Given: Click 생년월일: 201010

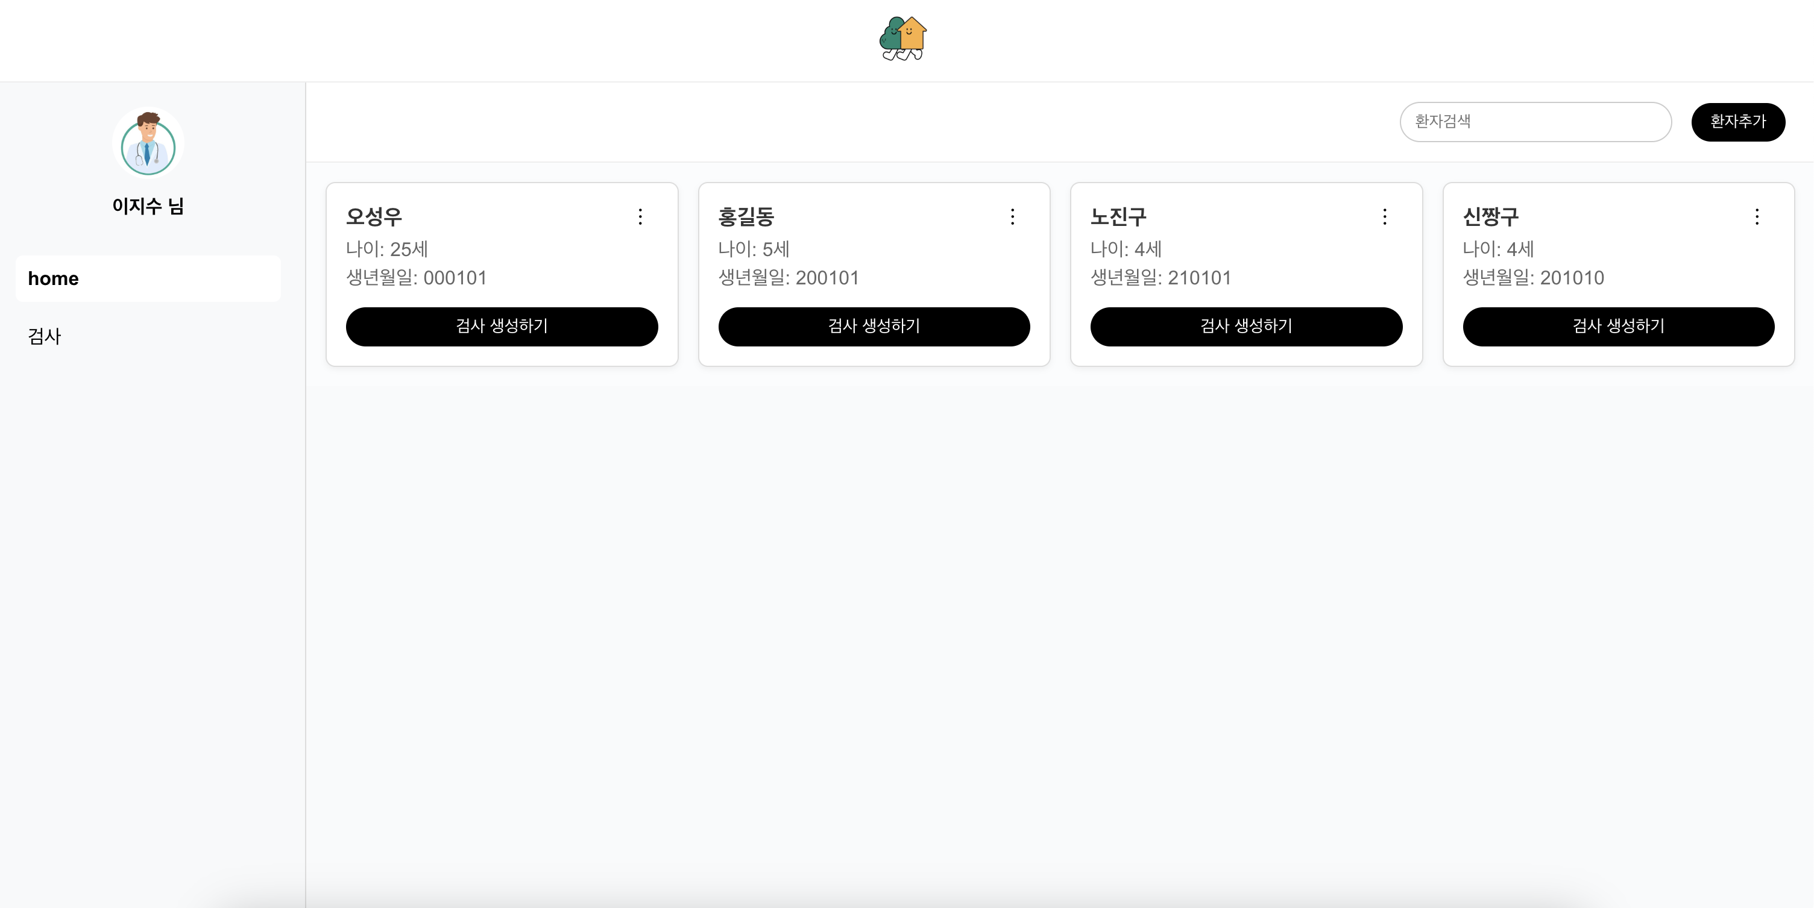Looking at the screenshot, I should 1533,278.
